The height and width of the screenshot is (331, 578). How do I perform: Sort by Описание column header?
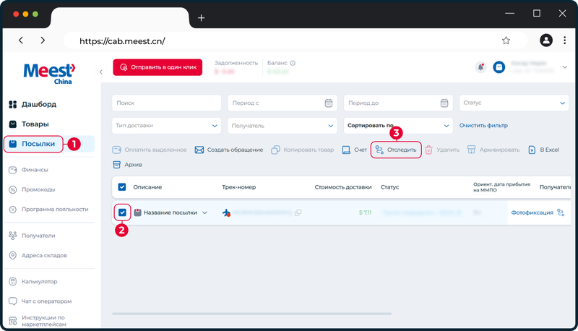tap(147, 187)
